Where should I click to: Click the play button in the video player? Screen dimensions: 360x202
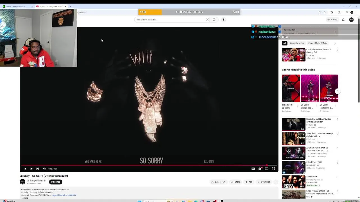31,169
